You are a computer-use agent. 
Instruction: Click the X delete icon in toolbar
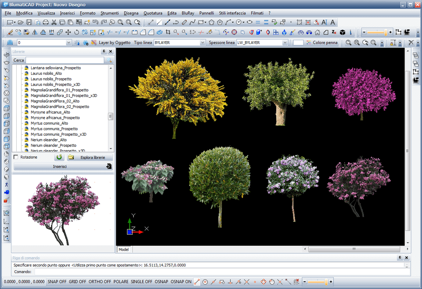pos(411,43)
